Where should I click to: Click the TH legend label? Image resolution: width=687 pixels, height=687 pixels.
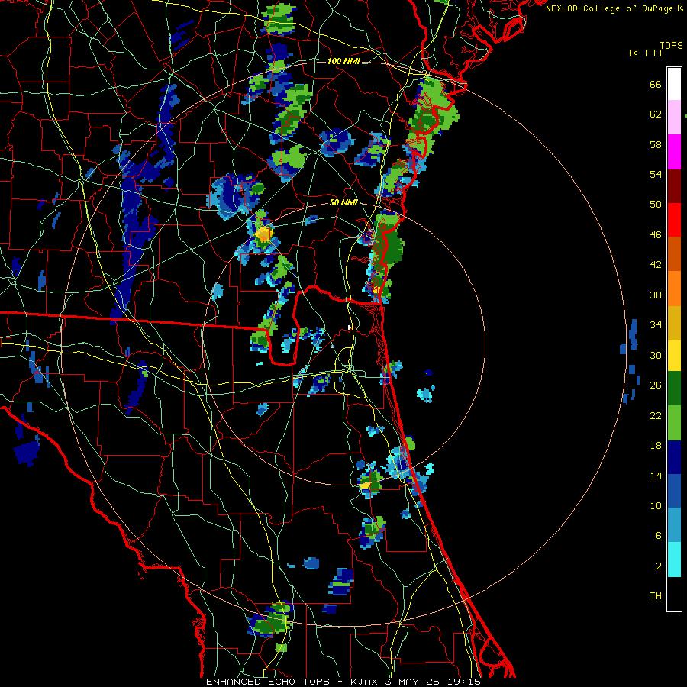[x=656, y=596]
